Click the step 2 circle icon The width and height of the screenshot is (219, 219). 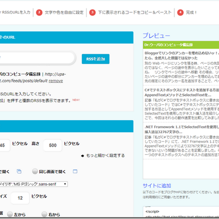(39, 12)
